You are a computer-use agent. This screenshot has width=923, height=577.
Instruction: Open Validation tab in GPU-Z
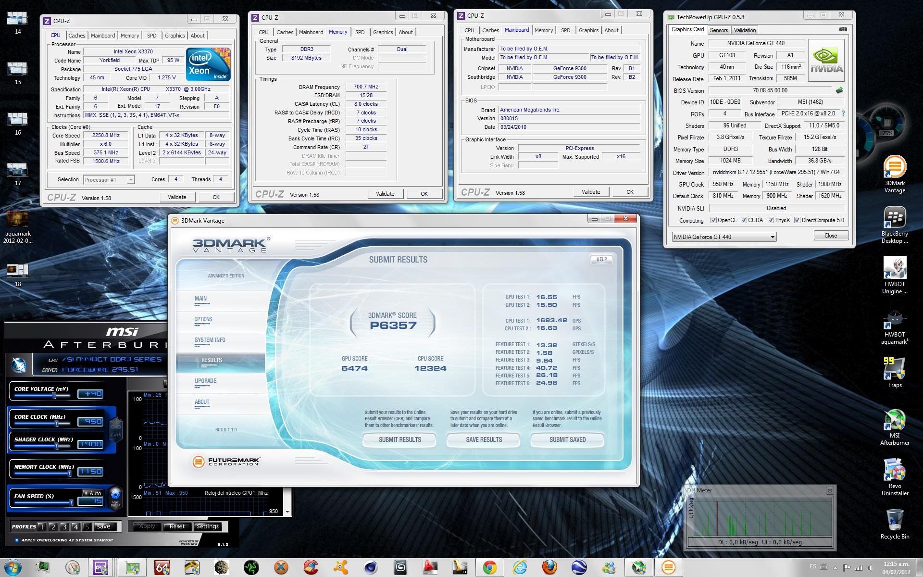pos(745,30)
